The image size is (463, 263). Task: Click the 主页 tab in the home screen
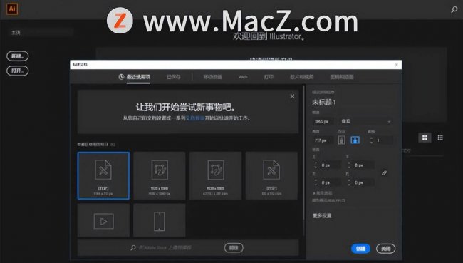pos(16,33)
